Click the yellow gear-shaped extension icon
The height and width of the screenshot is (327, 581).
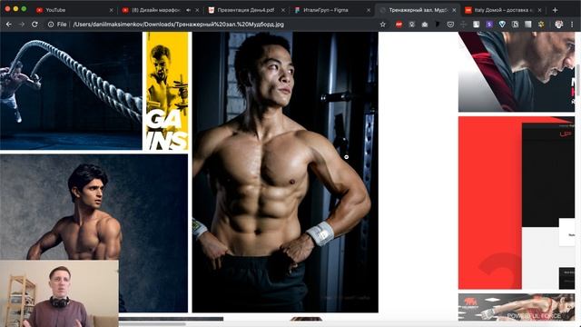[x=541, y=25]
